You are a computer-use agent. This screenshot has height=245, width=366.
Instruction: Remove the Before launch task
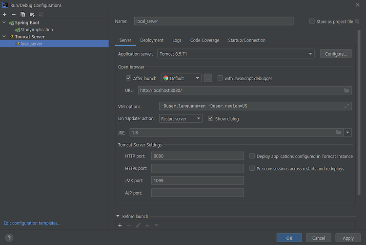coord(129,225)
